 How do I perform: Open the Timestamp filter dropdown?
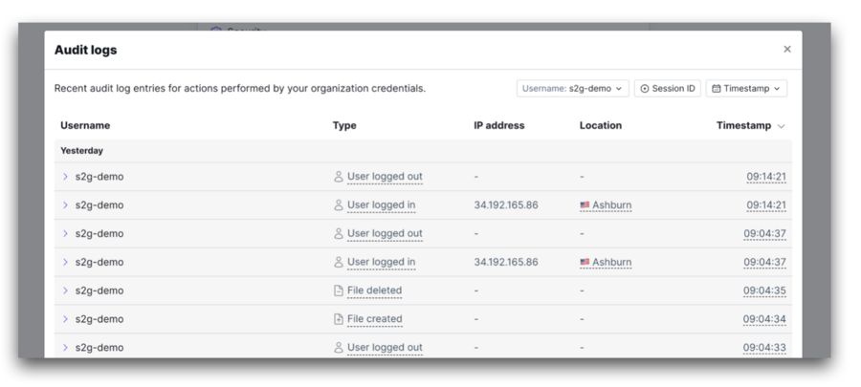[746, 88]
